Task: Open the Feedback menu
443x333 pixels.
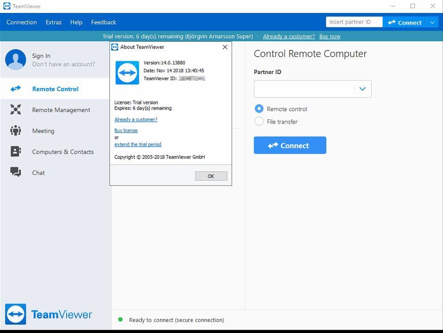Action: 103,22
